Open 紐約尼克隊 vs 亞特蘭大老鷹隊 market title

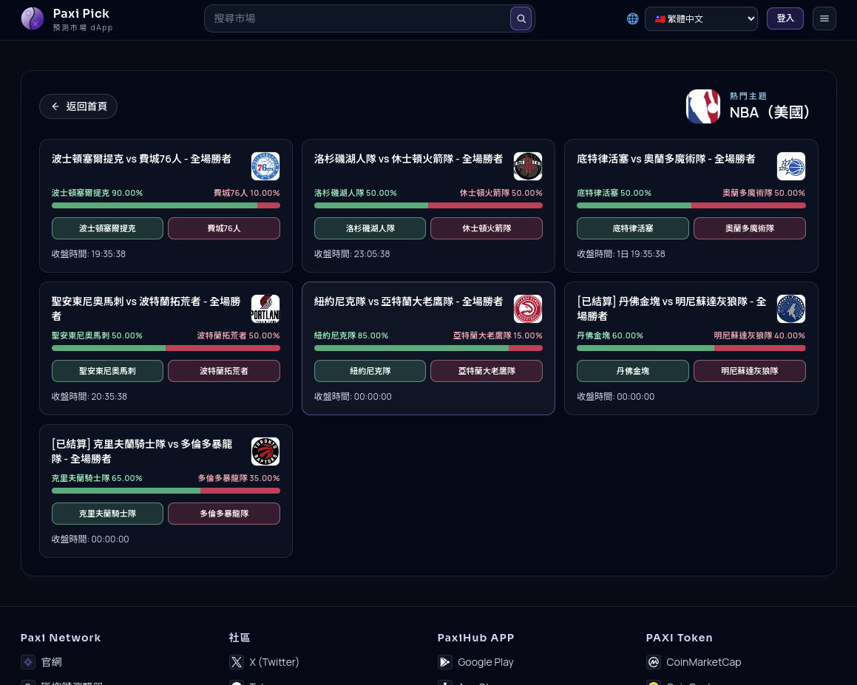[x=408, y=301]
